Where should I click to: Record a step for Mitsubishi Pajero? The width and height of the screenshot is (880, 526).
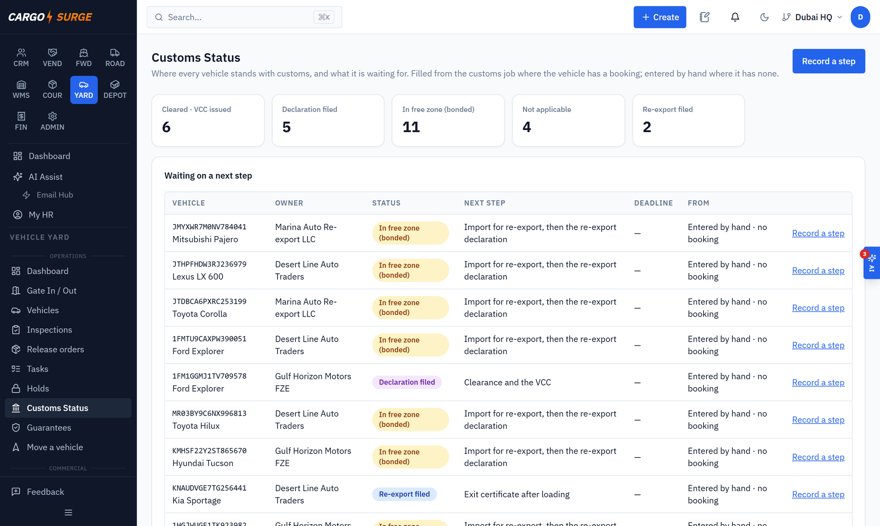pyautogui.click(x=818, y=233)
